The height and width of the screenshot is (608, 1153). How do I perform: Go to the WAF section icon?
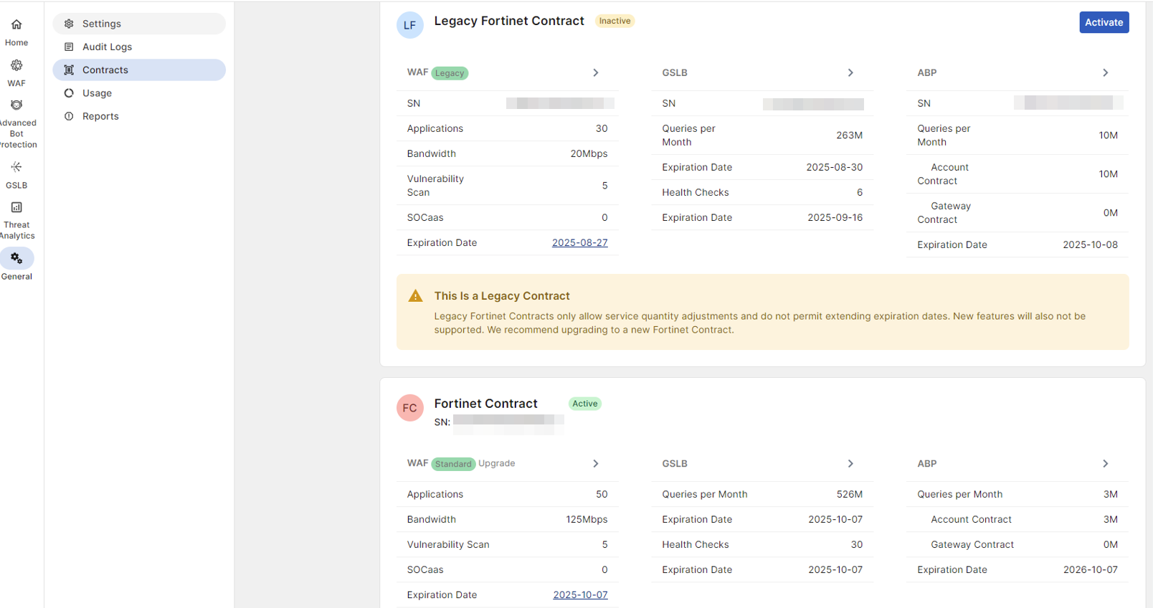click(16, 65)
